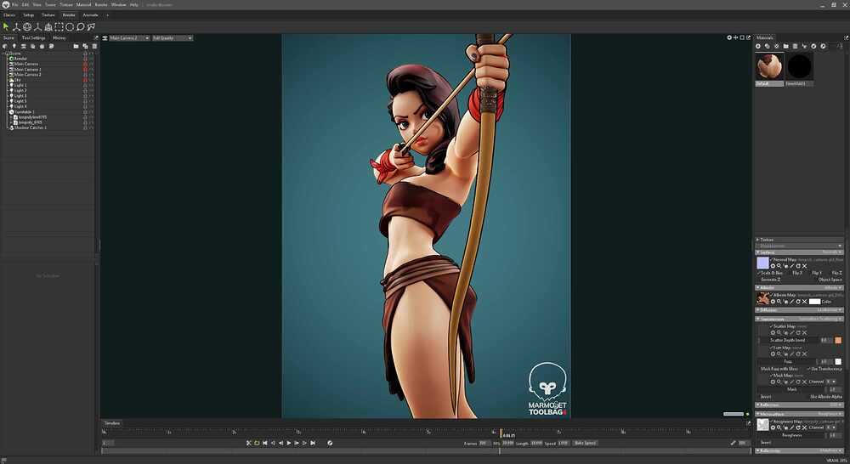Toggle the Object Space option
Viewport: 850px width, 464px height.
(x=830, y=280)
